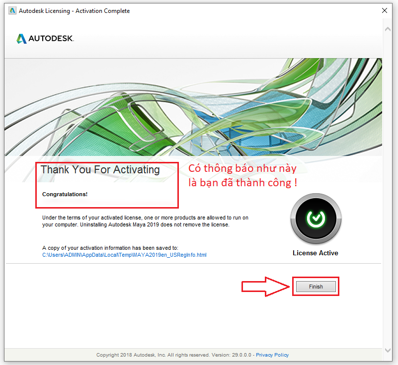Open the Privacy Policy link
398x365 pixels.
[272, 355]
